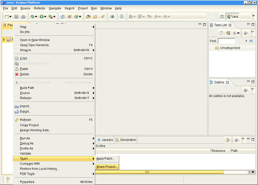Viewport: 258px width, 185px height.
Task: Open the Task List view menu triangle
Action: [x=252, y=32]
